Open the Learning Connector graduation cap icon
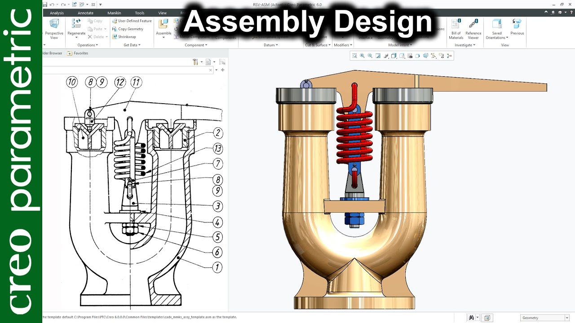575x323 pixels. tap(560, 13)
